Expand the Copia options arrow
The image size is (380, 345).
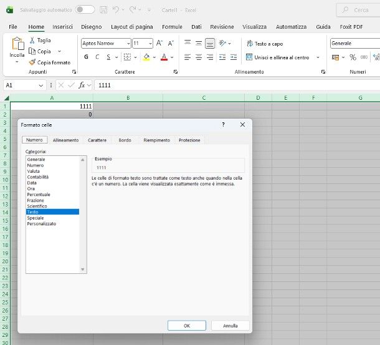(x=59, y=52)
